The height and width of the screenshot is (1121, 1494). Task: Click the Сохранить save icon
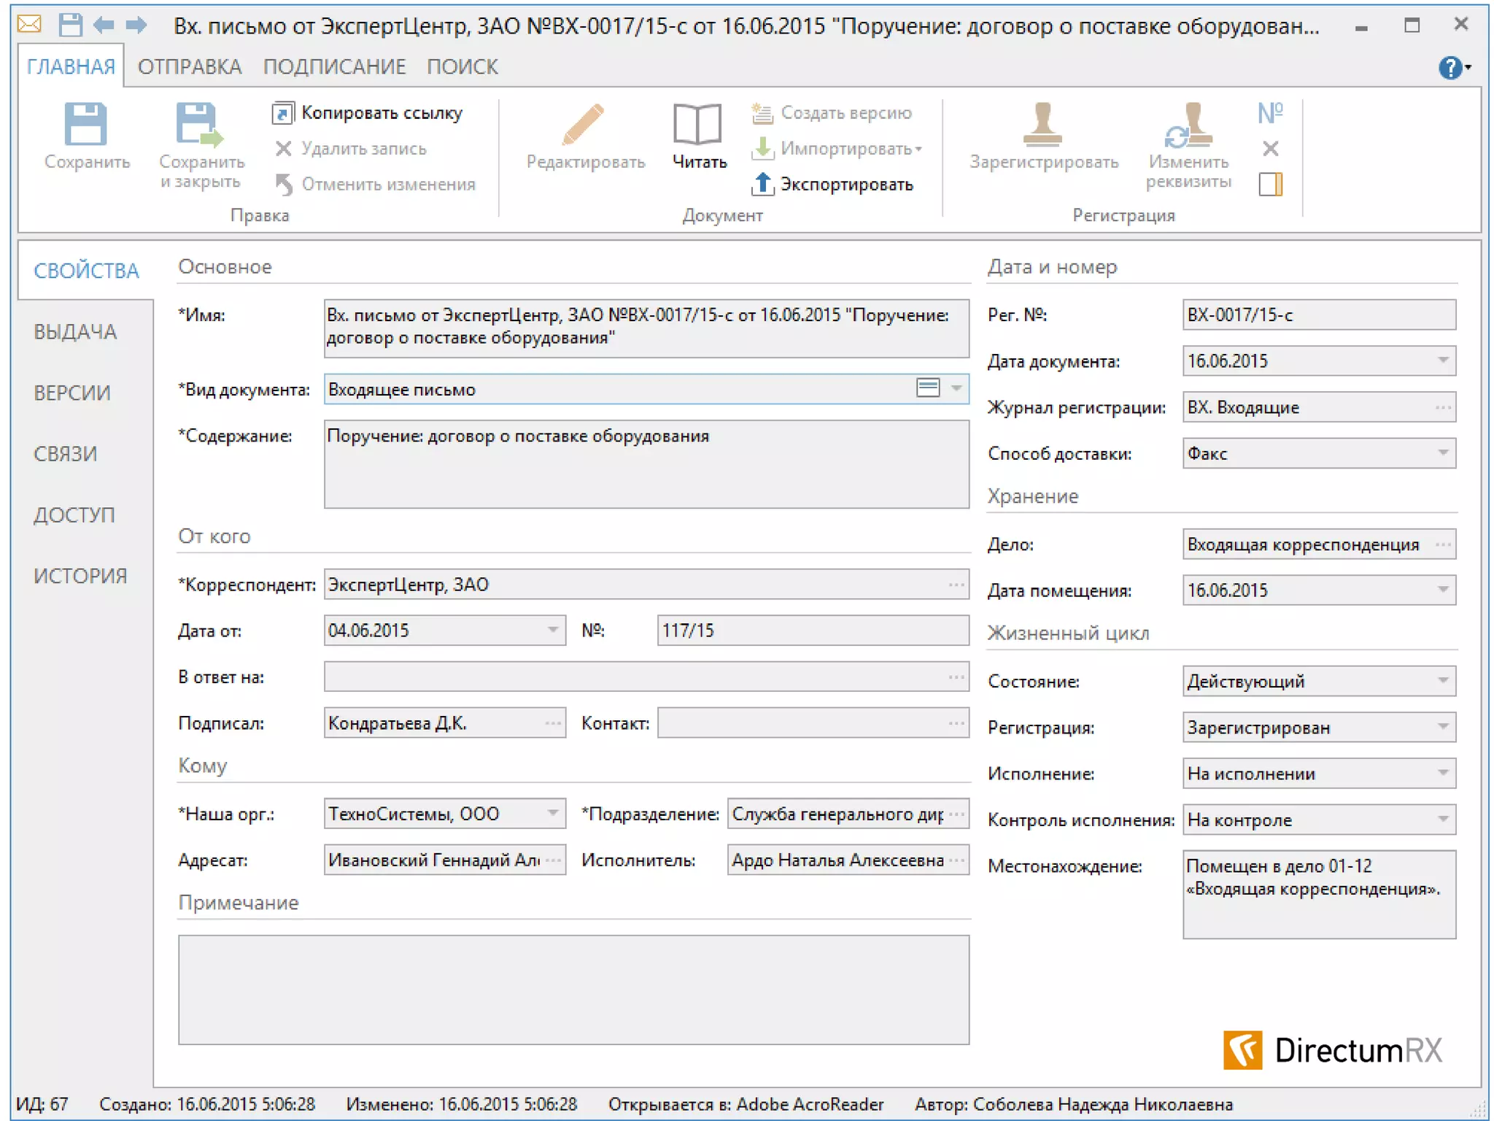coord(85,126)
